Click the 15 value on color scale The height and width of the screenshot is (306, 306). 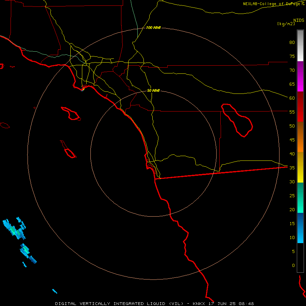(292, 223)
